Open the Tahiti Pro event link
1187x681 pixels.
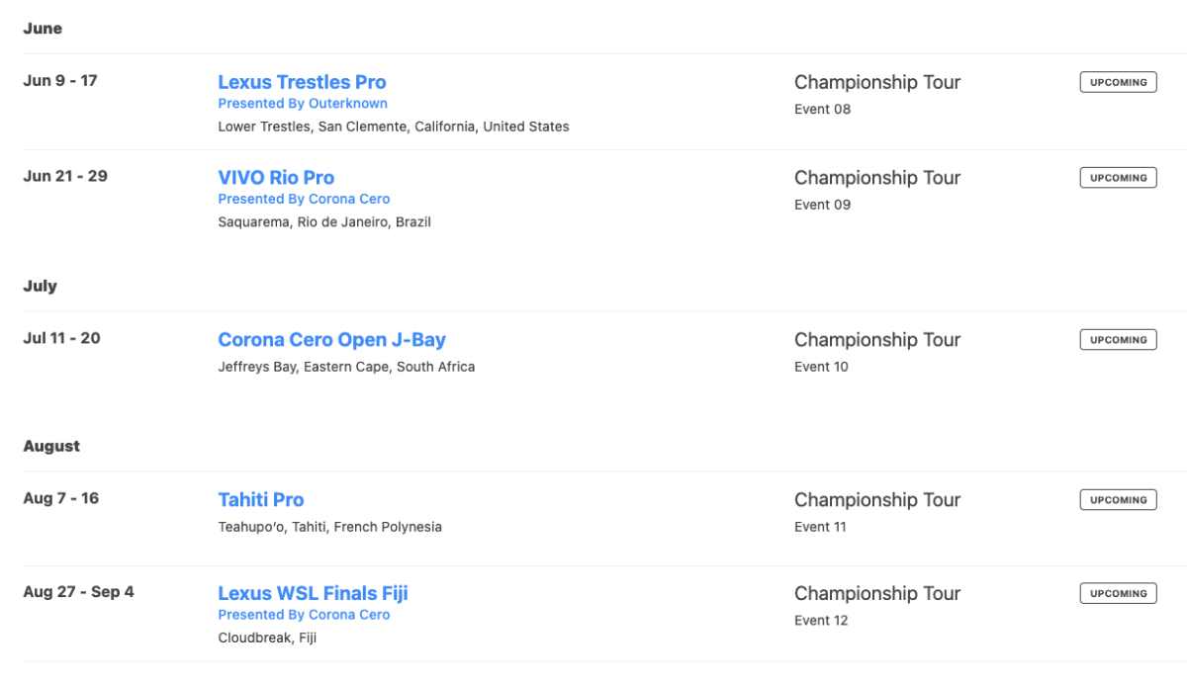(261, 500)
